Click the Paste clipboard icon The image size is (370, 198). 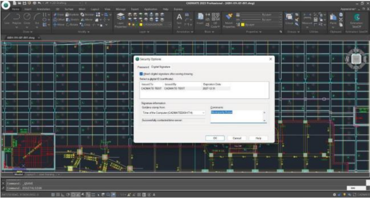click(x=333, y=18)
